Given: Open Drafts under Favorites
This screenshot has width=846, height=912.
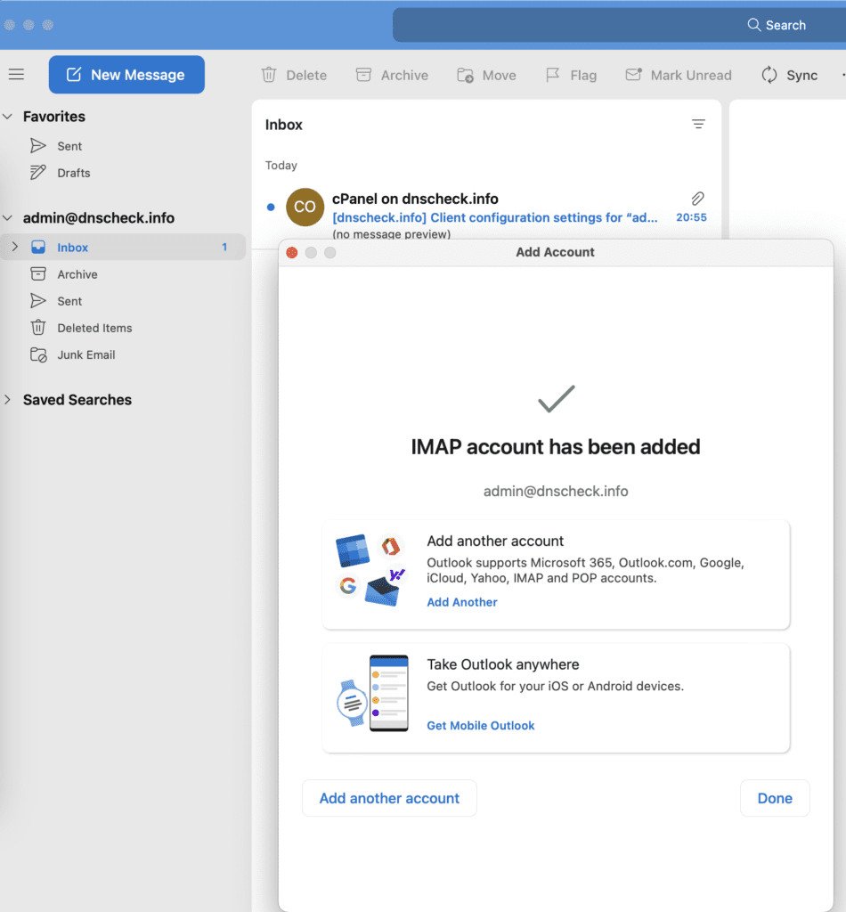Looking at the screenshot, I should [73, 173].
